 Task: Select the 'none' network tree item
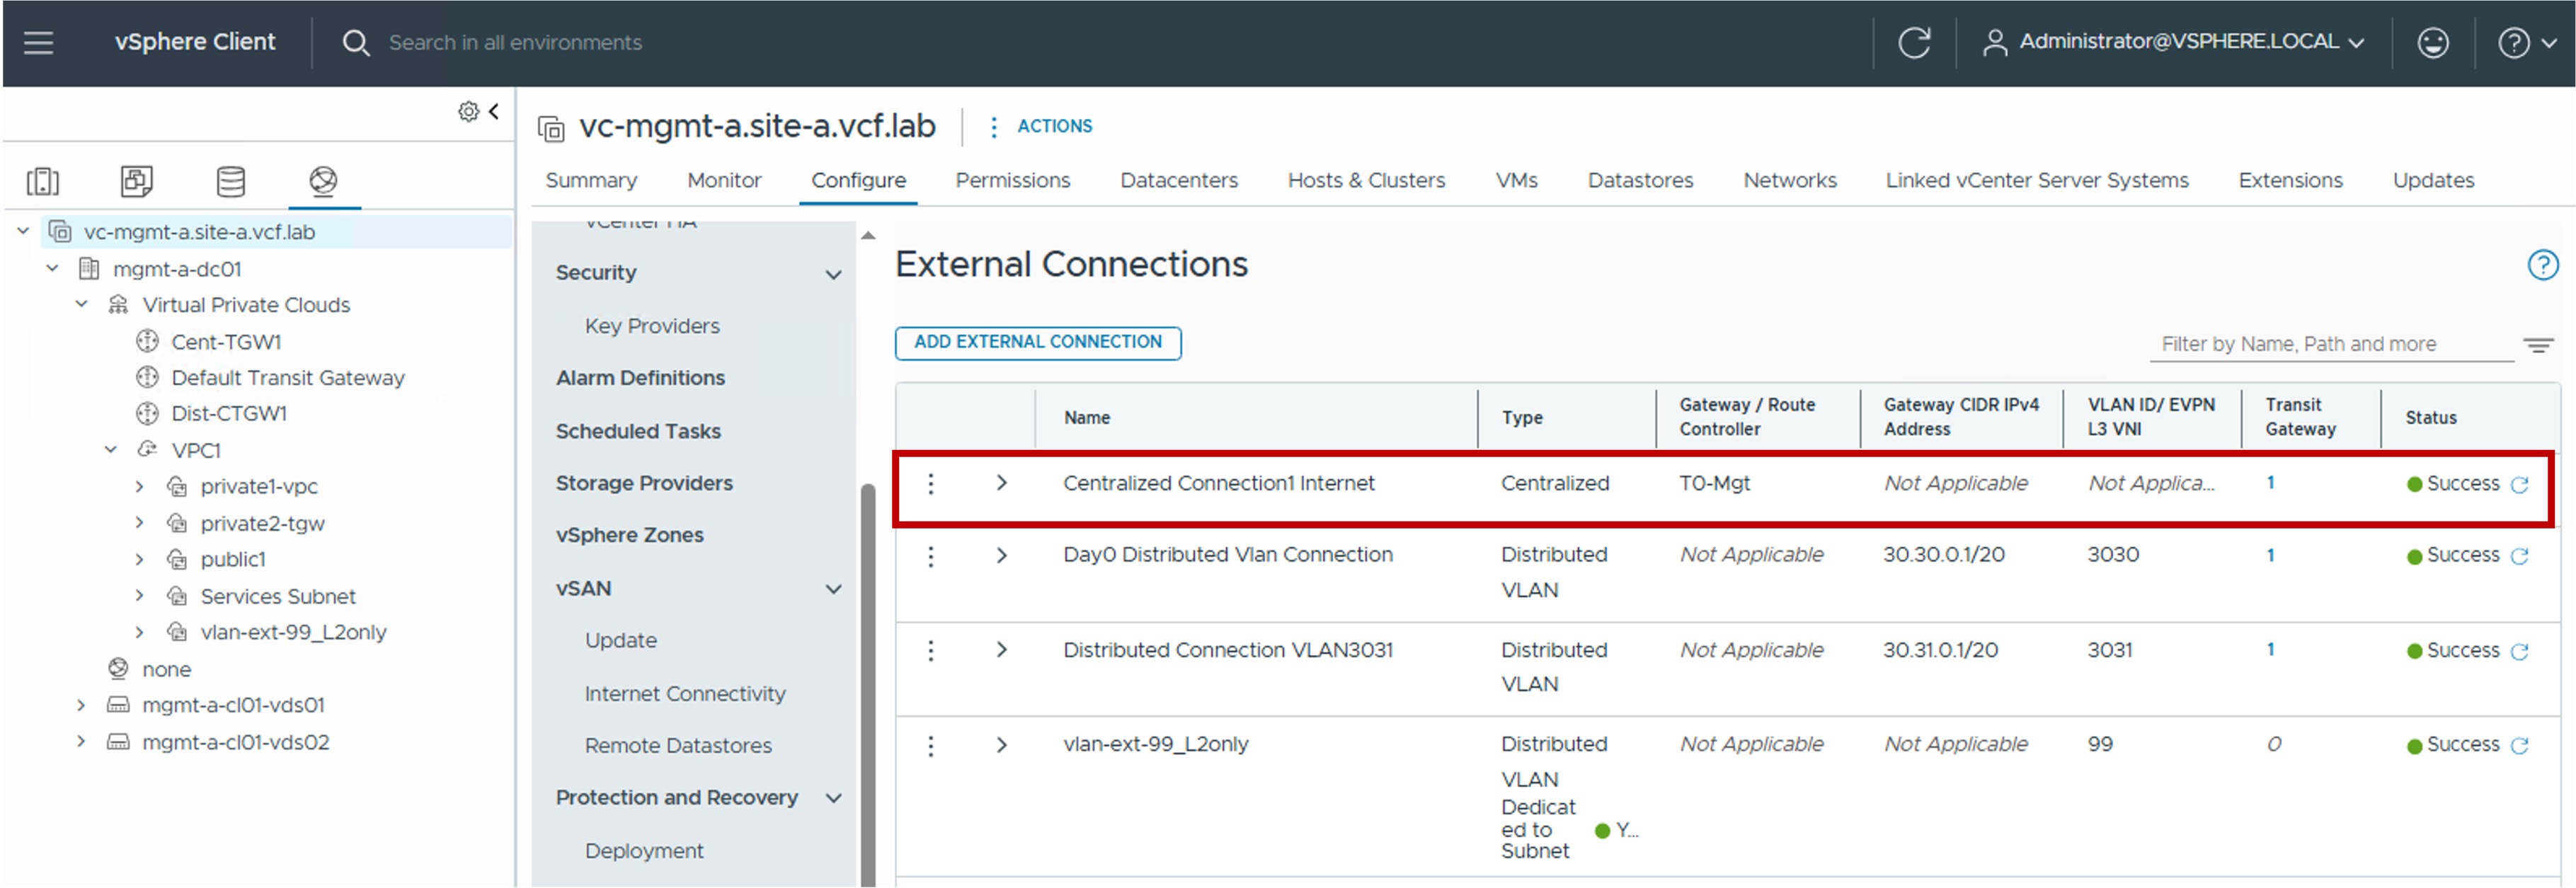166,669
